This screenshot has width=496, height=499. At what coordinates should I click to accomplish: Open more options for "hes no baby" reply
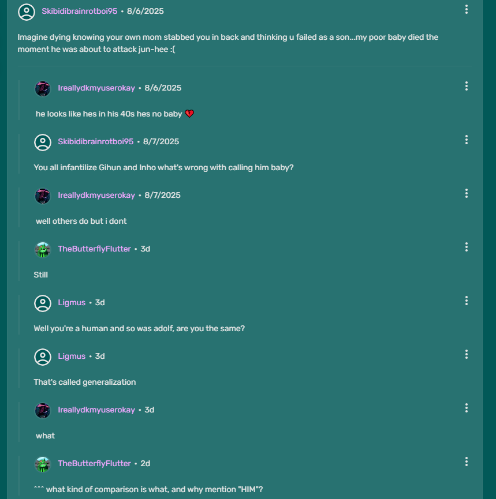(467, 86)
